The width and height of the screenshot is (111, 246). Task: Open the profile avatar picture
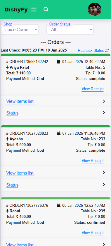[95, 9]
